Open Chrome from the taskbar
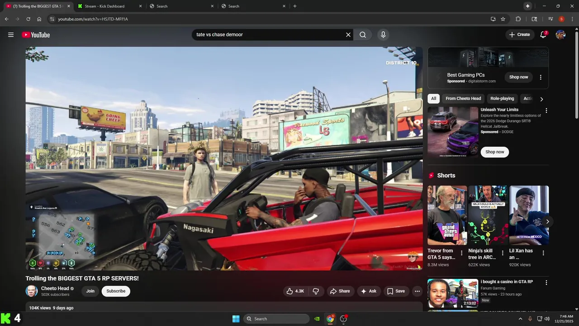Screen dimensions: 579x326 click(331, 319)
